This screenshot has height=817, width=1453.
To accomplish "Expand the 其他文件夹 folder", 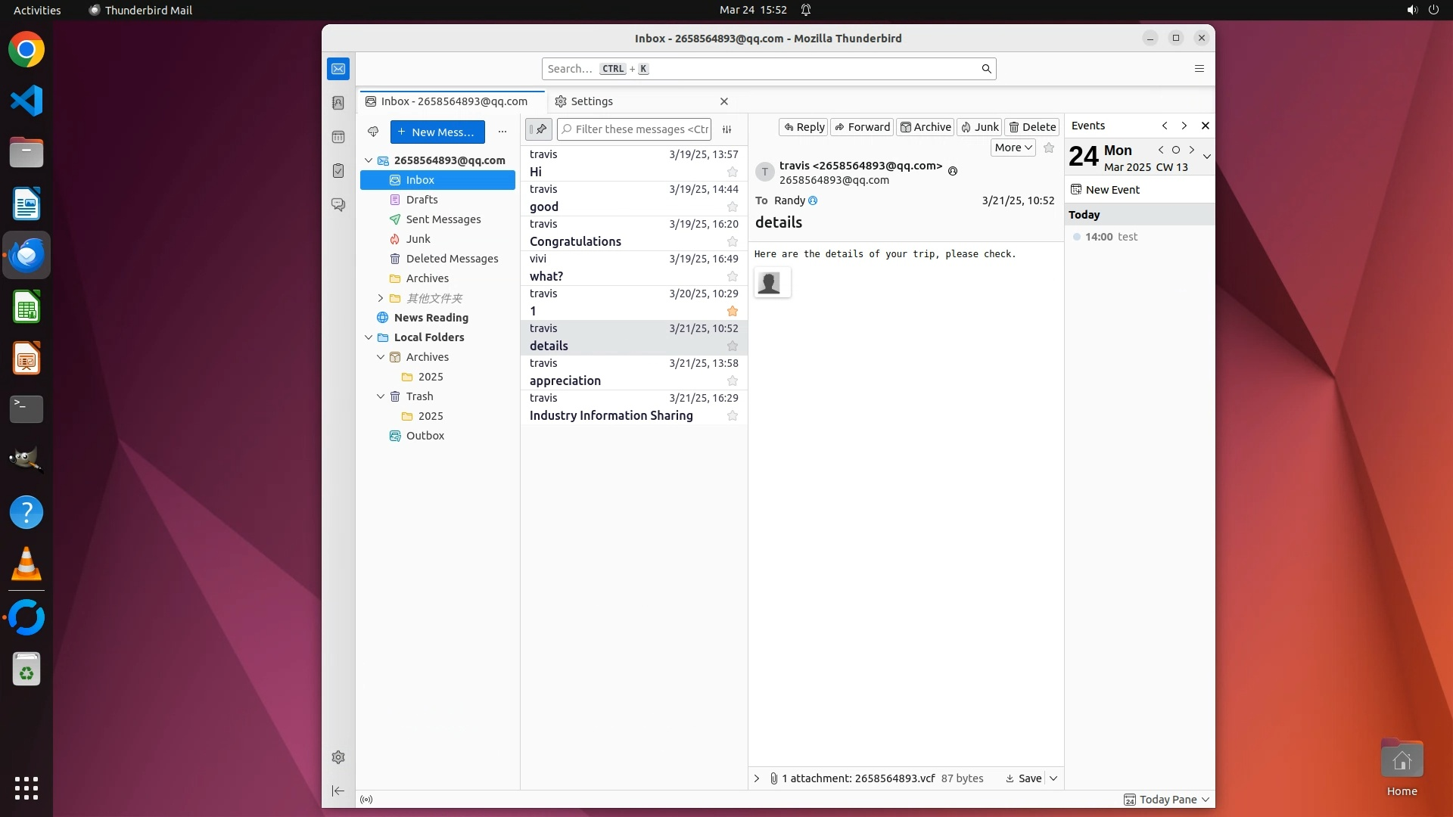I will (x=381, y=298).
